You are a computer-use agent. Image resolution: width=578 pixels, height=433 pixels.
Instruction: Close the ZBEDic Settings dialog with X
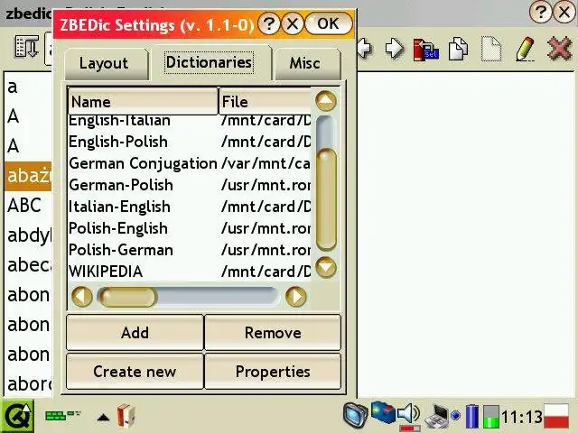pyautogui.click(x=293, y=24)
